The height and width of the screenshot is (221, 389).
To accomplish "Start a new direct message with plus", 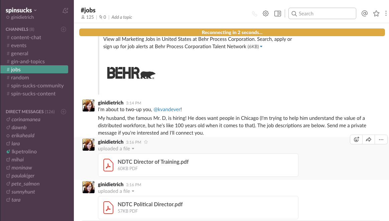I will click(x=63, y=112).
